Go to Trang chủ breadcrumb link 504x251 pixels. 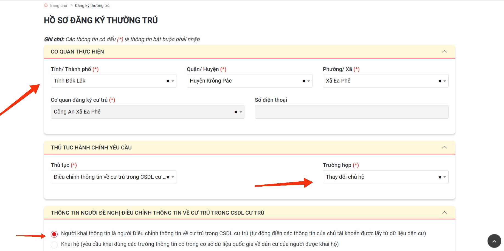58,5
